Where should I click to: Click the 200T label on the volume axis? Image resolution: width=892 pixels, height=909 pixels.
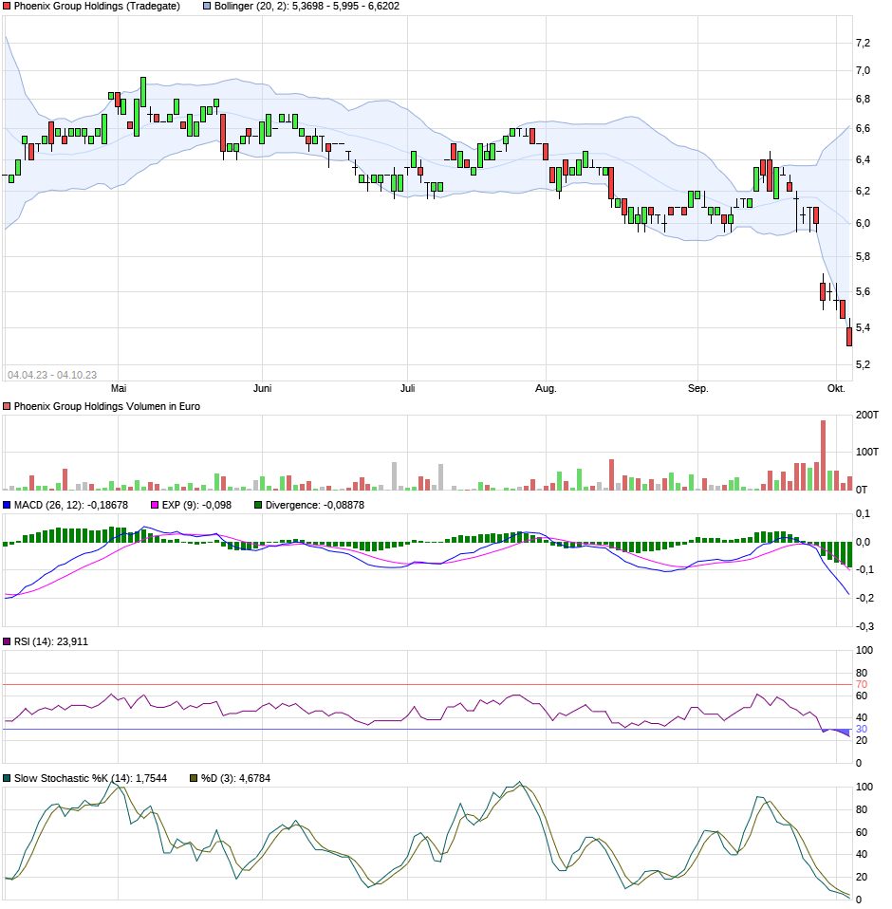click(866, 416)
